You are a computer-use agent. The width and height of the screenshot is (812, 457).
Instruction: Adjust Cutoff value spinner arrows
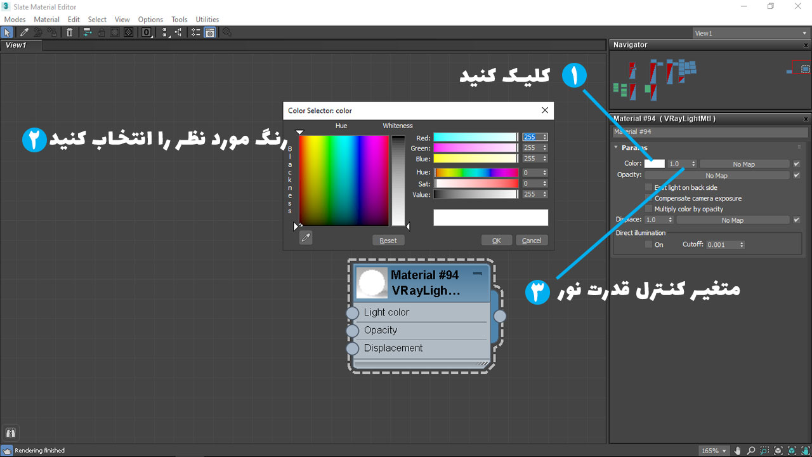(x=742, y=244)
